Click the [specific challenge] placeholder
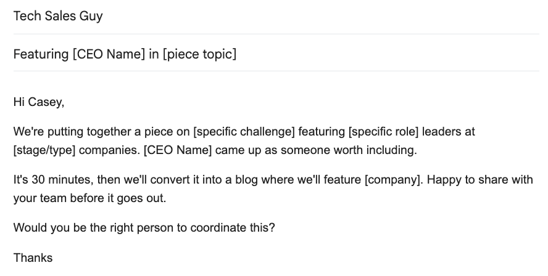548x276 pixels. tap(244, 132)
